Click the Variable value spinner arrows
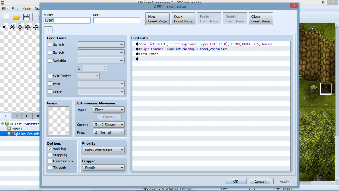 105,68
